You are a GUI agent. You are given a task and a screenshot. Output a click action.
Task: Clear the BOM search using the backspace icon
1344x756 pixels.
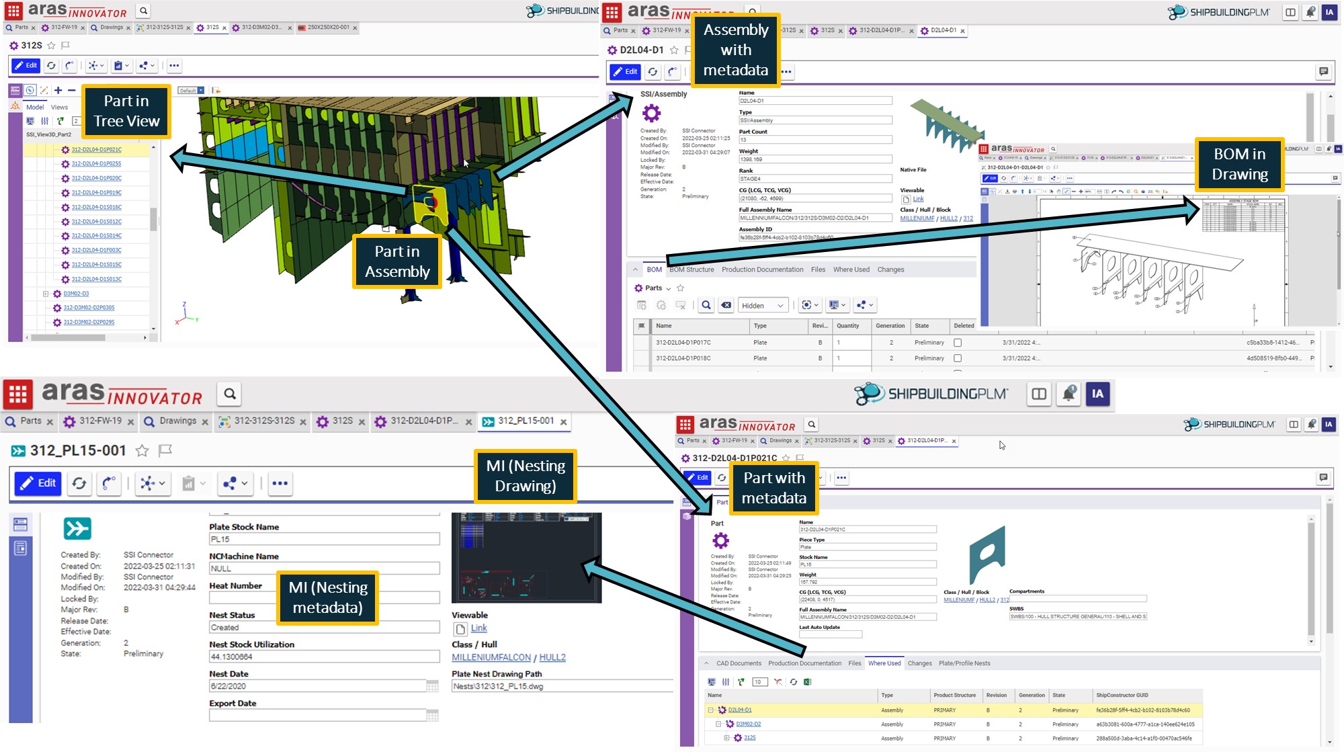coord(726,305)
